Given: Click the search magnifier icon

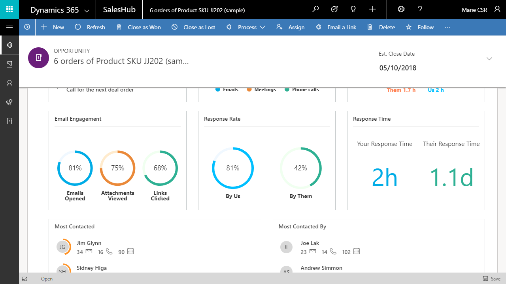Looking at the screenshot, I should click(315, 9).
